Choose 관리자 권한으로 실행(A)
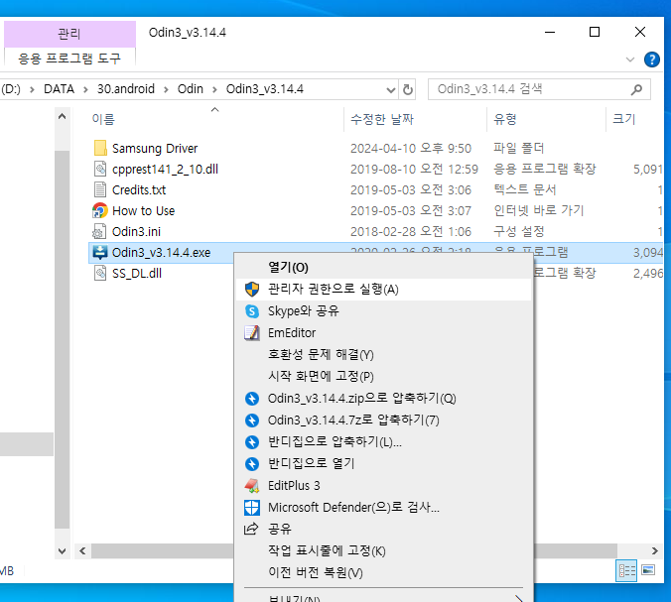671x602 pixels. [383, 290]
